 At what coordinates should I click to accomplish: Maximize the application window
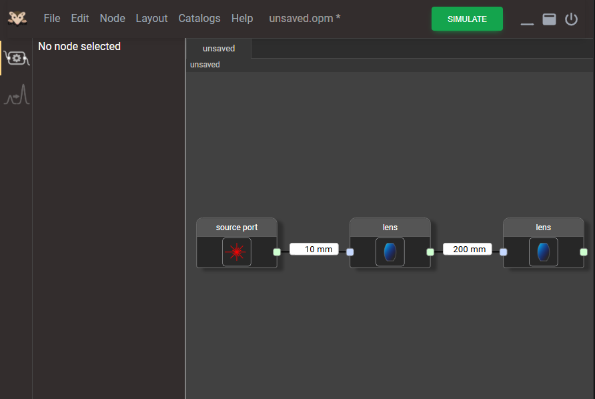[549, 19]
